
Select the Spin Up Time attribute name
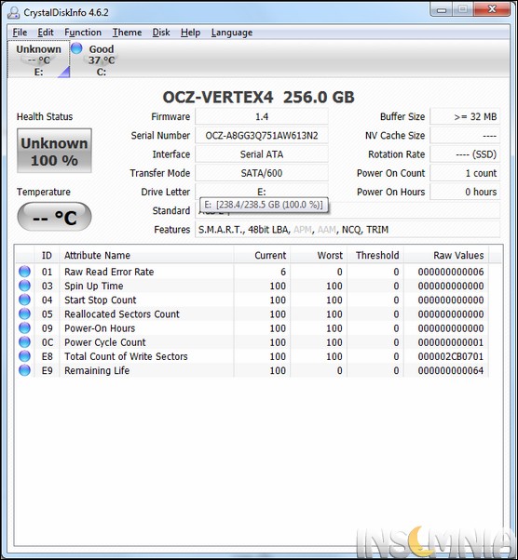point(94,287)
